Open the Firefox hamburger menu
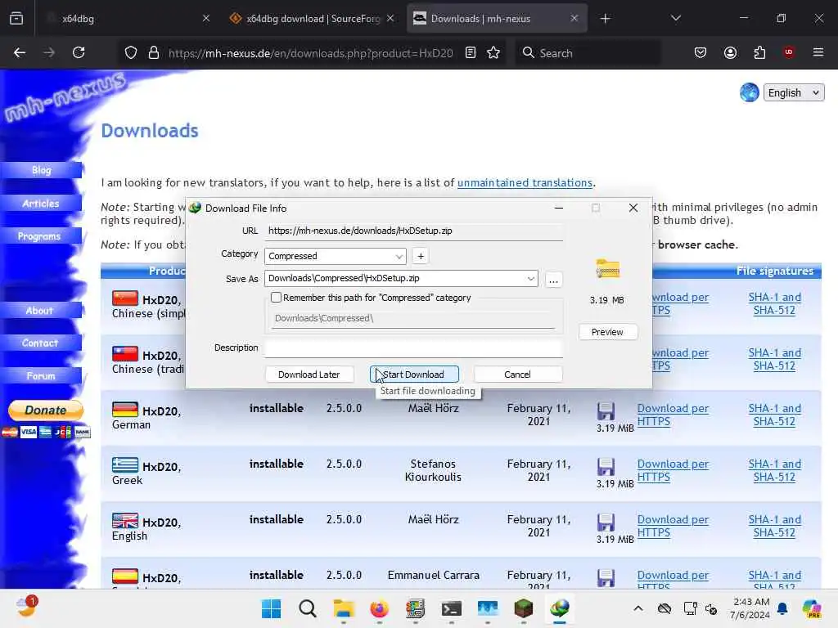Viewport: 838px width, 628px height. pyautogui.click(x=818, y=52)
